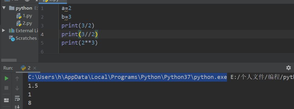
Task: Click the Up the stack trace arrow
Action: tap(17, 79)
